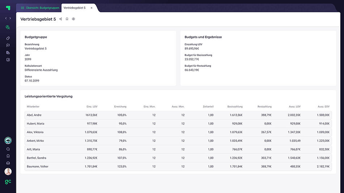Viewport: 344px width, 193px height.
Task: Open the user profile photo avatar
Action: (8, 172)
